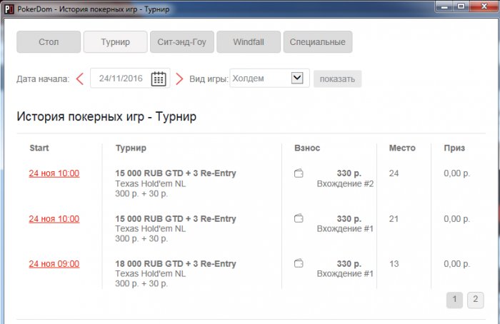This screenshot has height=324, width=500.
Task: Open the Специальные tab
Action: tap(318, 41)
